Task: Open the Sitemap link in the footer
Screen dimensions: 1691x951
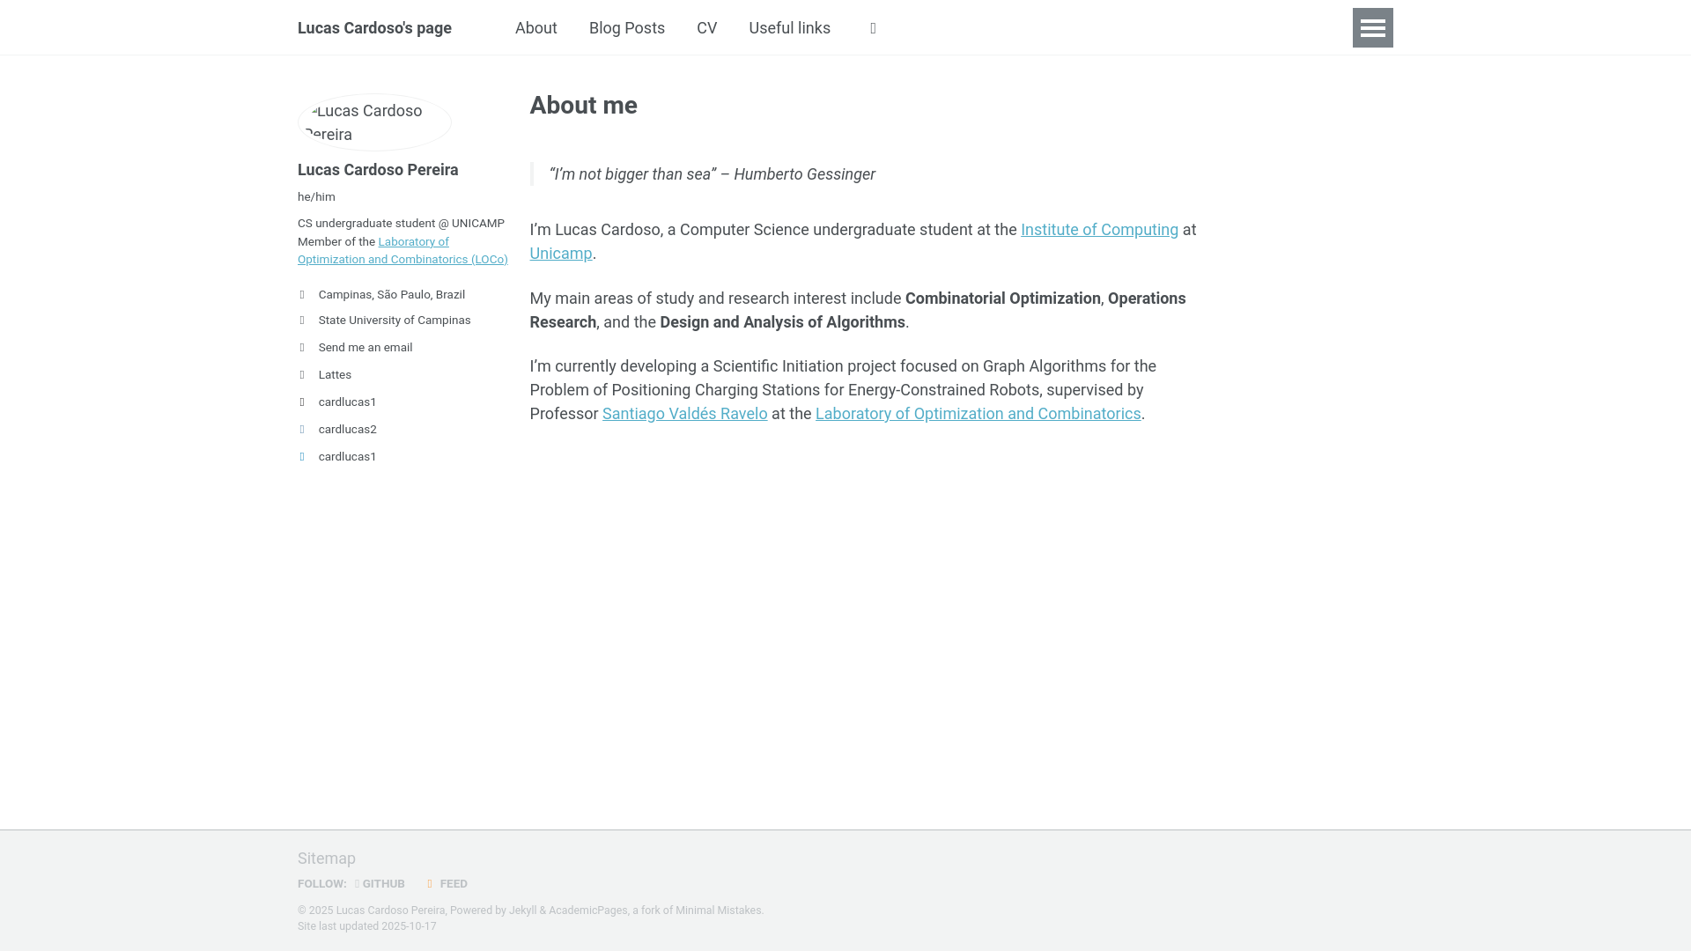Action: pyautogui.click(x=326, y=859)
